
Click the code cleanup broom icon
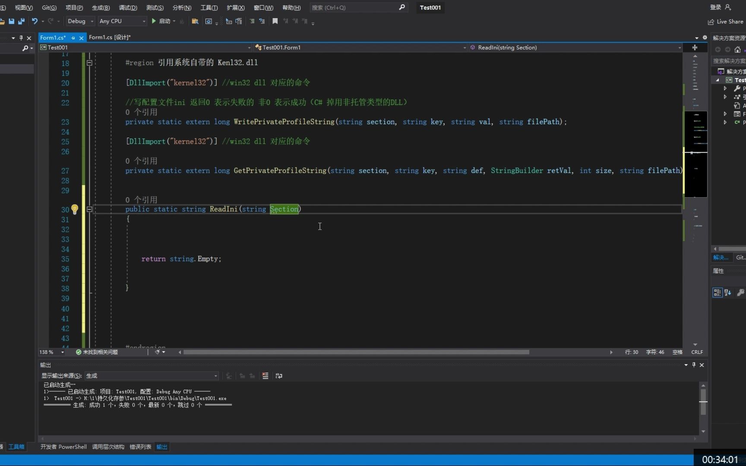pyautogui.click(x=157, y=352)
